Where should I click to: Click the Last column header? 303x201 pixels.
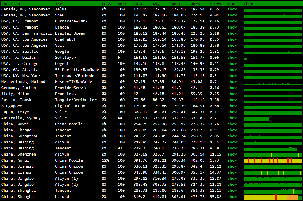click(138, 4)
